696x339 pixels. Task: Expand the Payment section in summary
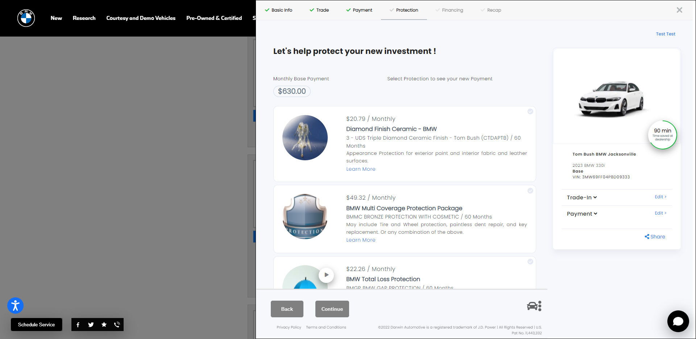click(x=582, y=214)
